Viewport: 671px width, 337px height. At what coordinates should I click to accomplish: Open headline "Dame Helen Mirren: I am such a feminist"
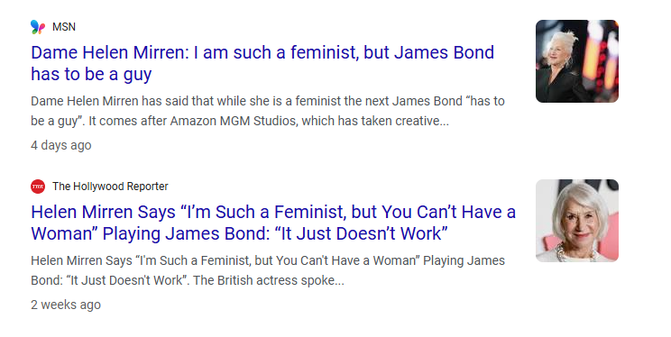coord(262,63)
